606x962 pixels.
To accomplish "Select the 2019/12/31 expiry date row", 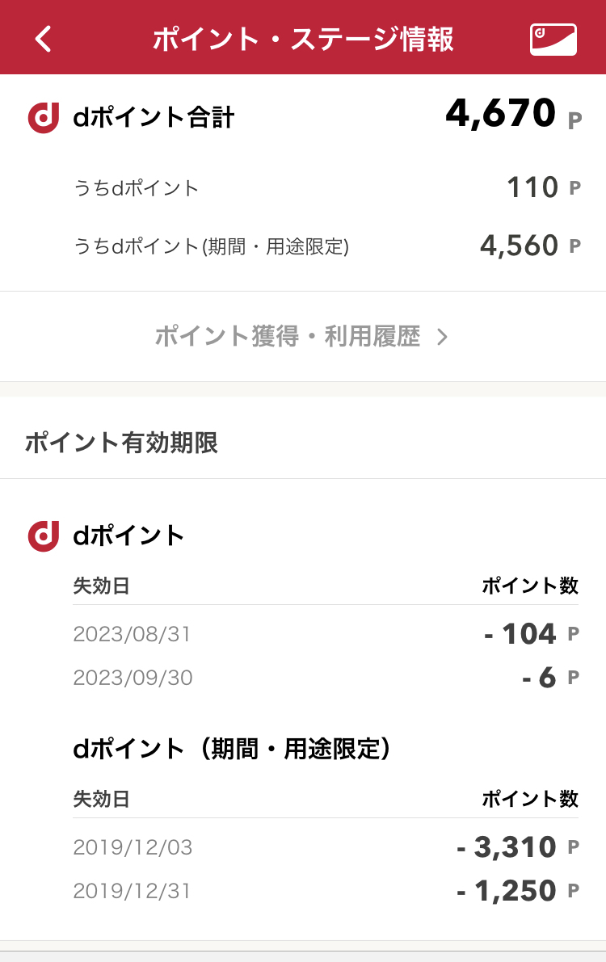I will [x=133, y=891].
